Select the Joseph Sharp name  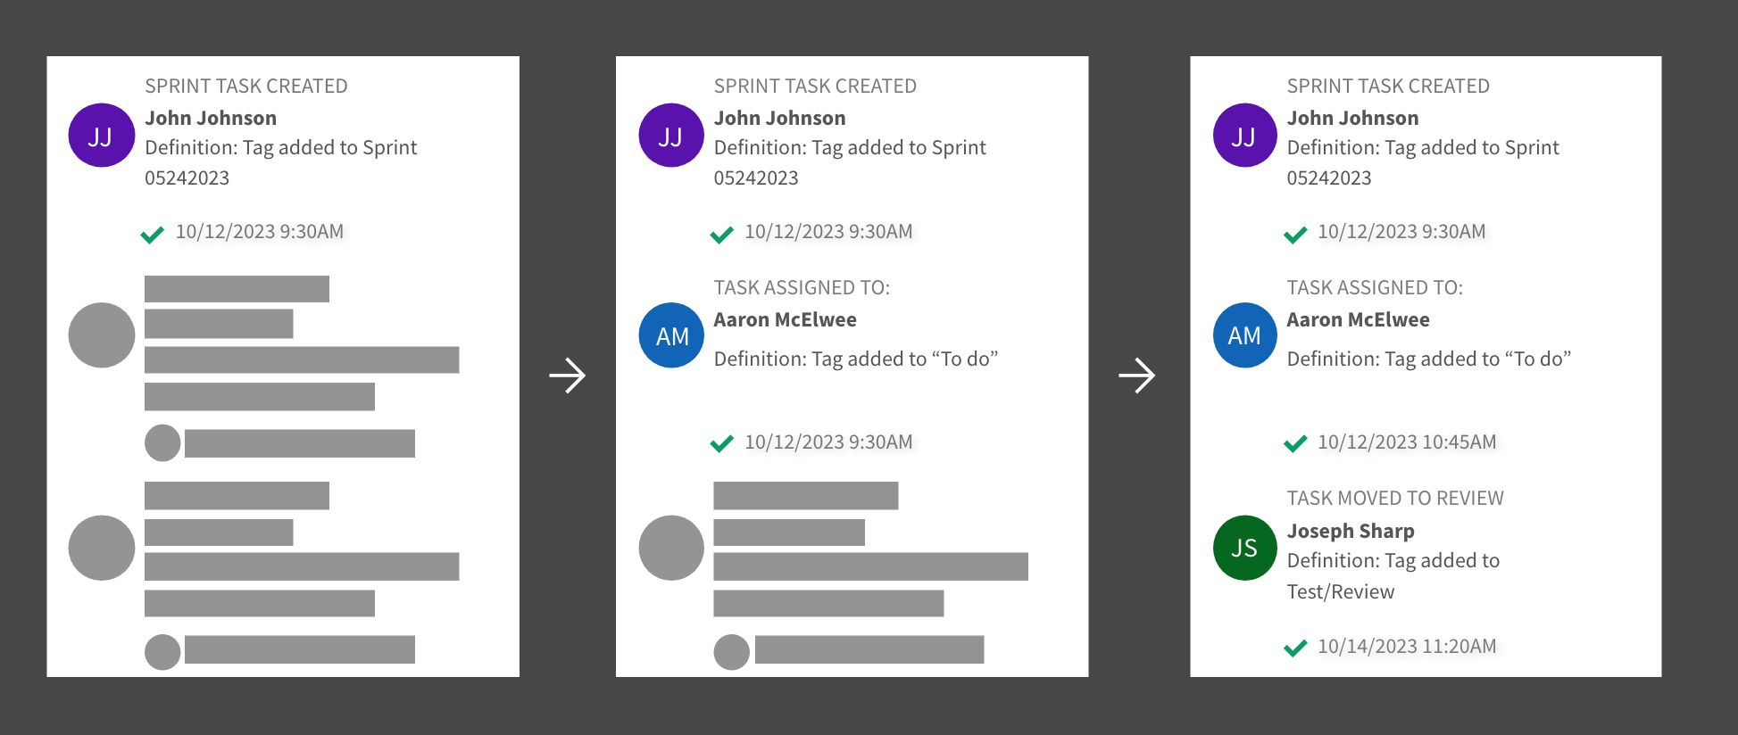(1350, 531)
